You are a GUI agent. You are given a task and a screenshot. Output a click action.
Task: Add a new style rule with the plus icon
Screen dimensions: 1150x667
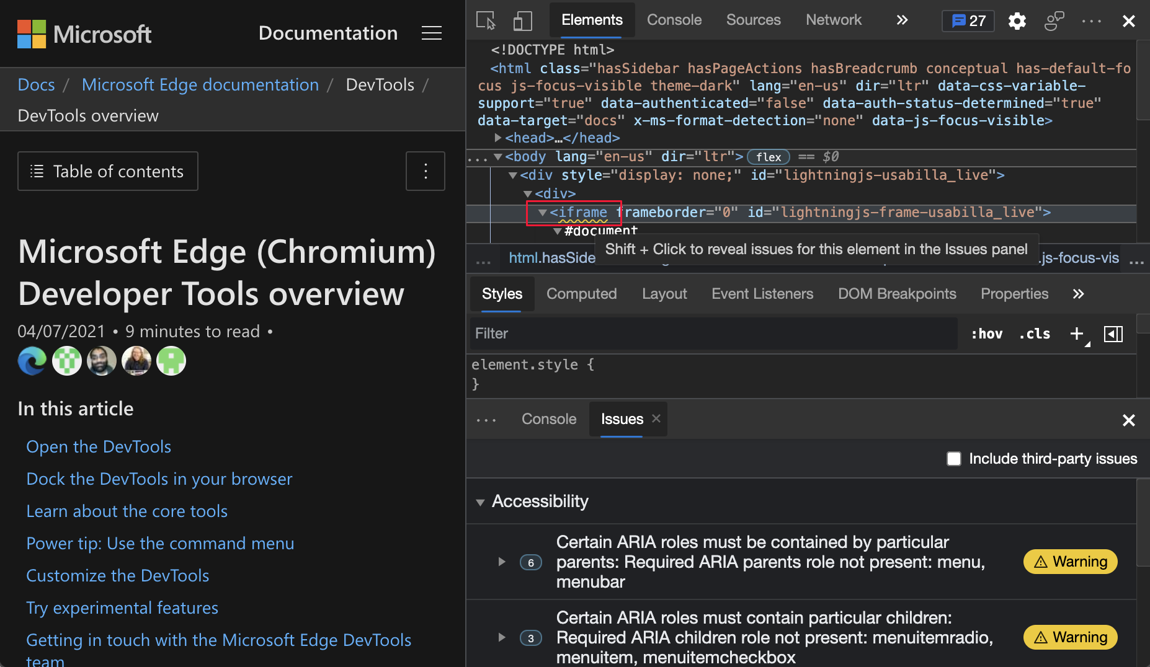(x=1076, y=333)
